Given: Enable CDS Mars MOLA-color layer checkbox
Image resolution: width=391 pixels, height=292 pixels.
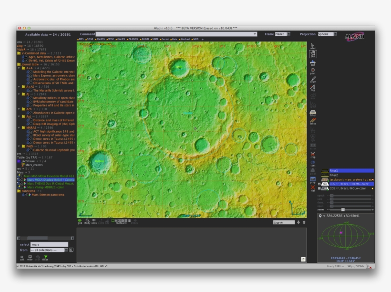Looking at the screenshot, I should point(319,188).
